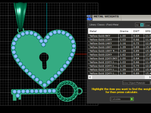Click the 1.62 grams cell
151x113 pixels.
125,55
